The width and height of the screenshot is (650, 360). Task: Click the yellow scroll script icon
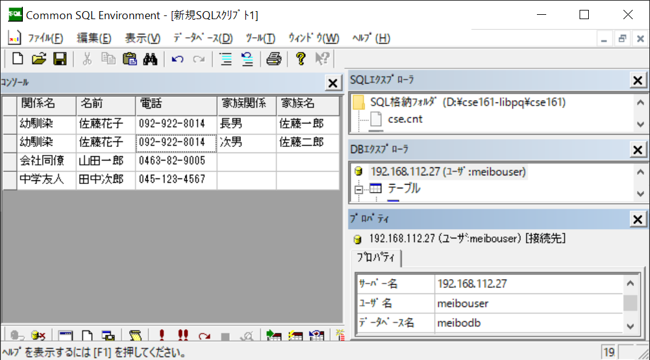click(x=135, y=335)
